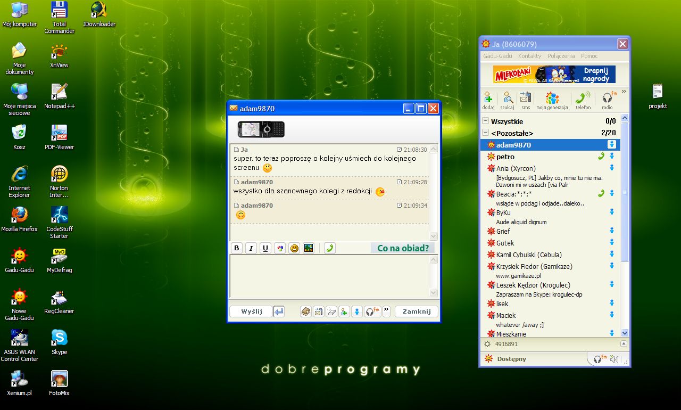Screen dimensions: 681x410
Task: Toggle italic text formatting
Action: [x=251, y=248]
